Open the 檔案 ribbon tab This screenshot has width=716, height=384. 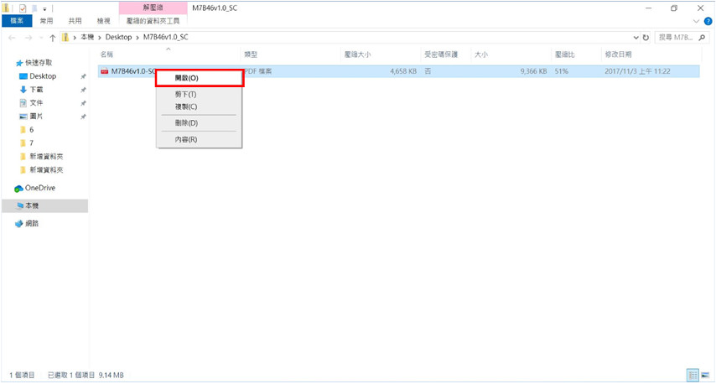(x=16, y=21)
